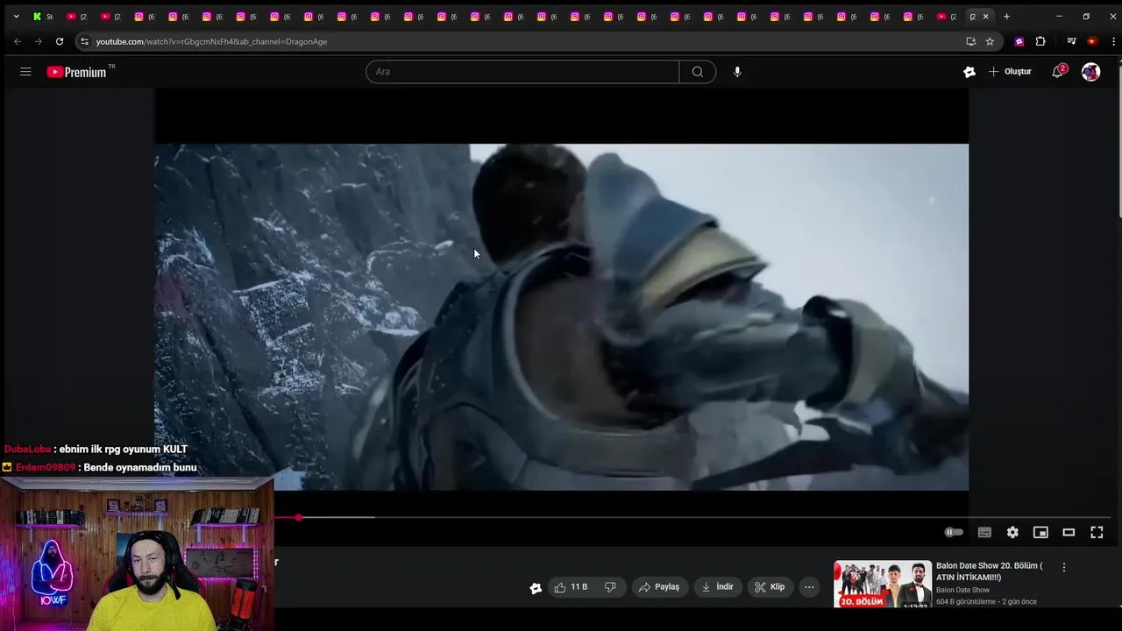Start voice search with the microphone icon
The image size is (1122, 631).
[737, 72]
